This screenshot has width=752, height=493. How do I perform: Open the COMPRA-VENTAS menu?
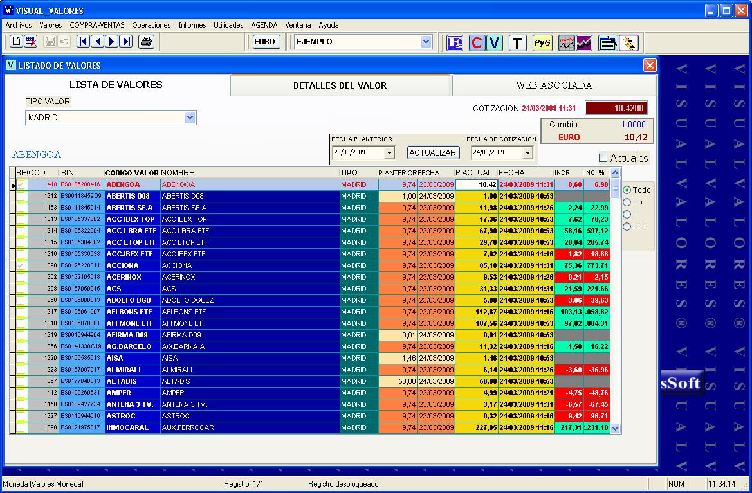[x=97, y=25]
